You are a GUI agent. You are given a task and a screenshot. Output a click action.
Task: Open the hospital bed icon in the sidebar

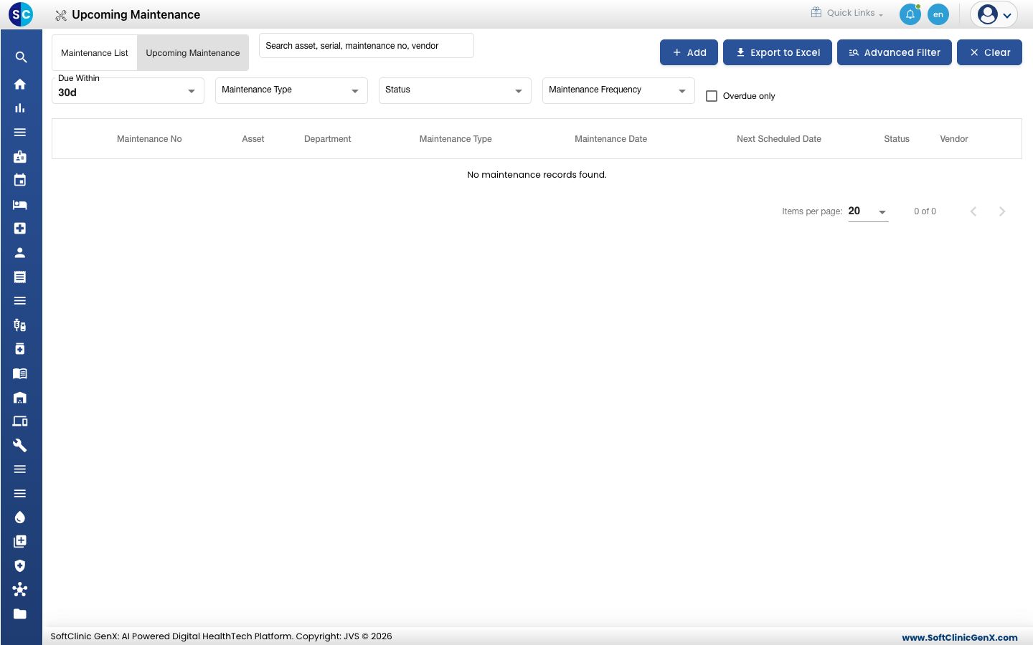pyautogui.click(x=20, y=204)
